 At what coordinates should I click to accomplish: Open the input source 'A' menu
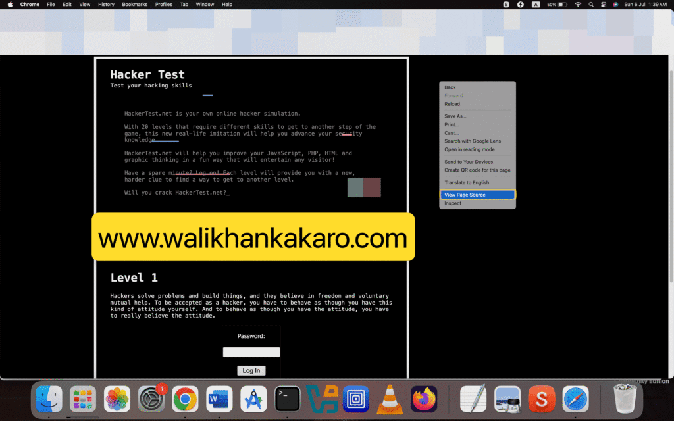click(x=536, y=5)
